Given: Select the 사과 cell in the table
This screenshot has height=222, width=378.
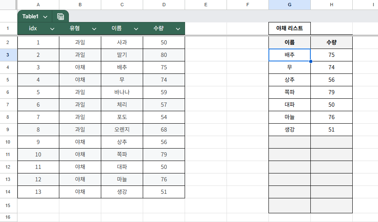Looking at the screenshot, I should [122, 42].
